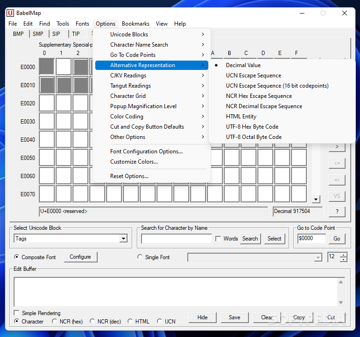Choose NCR Hex Escape Sequence
360x337 pixels.
[x=282, y=96]
